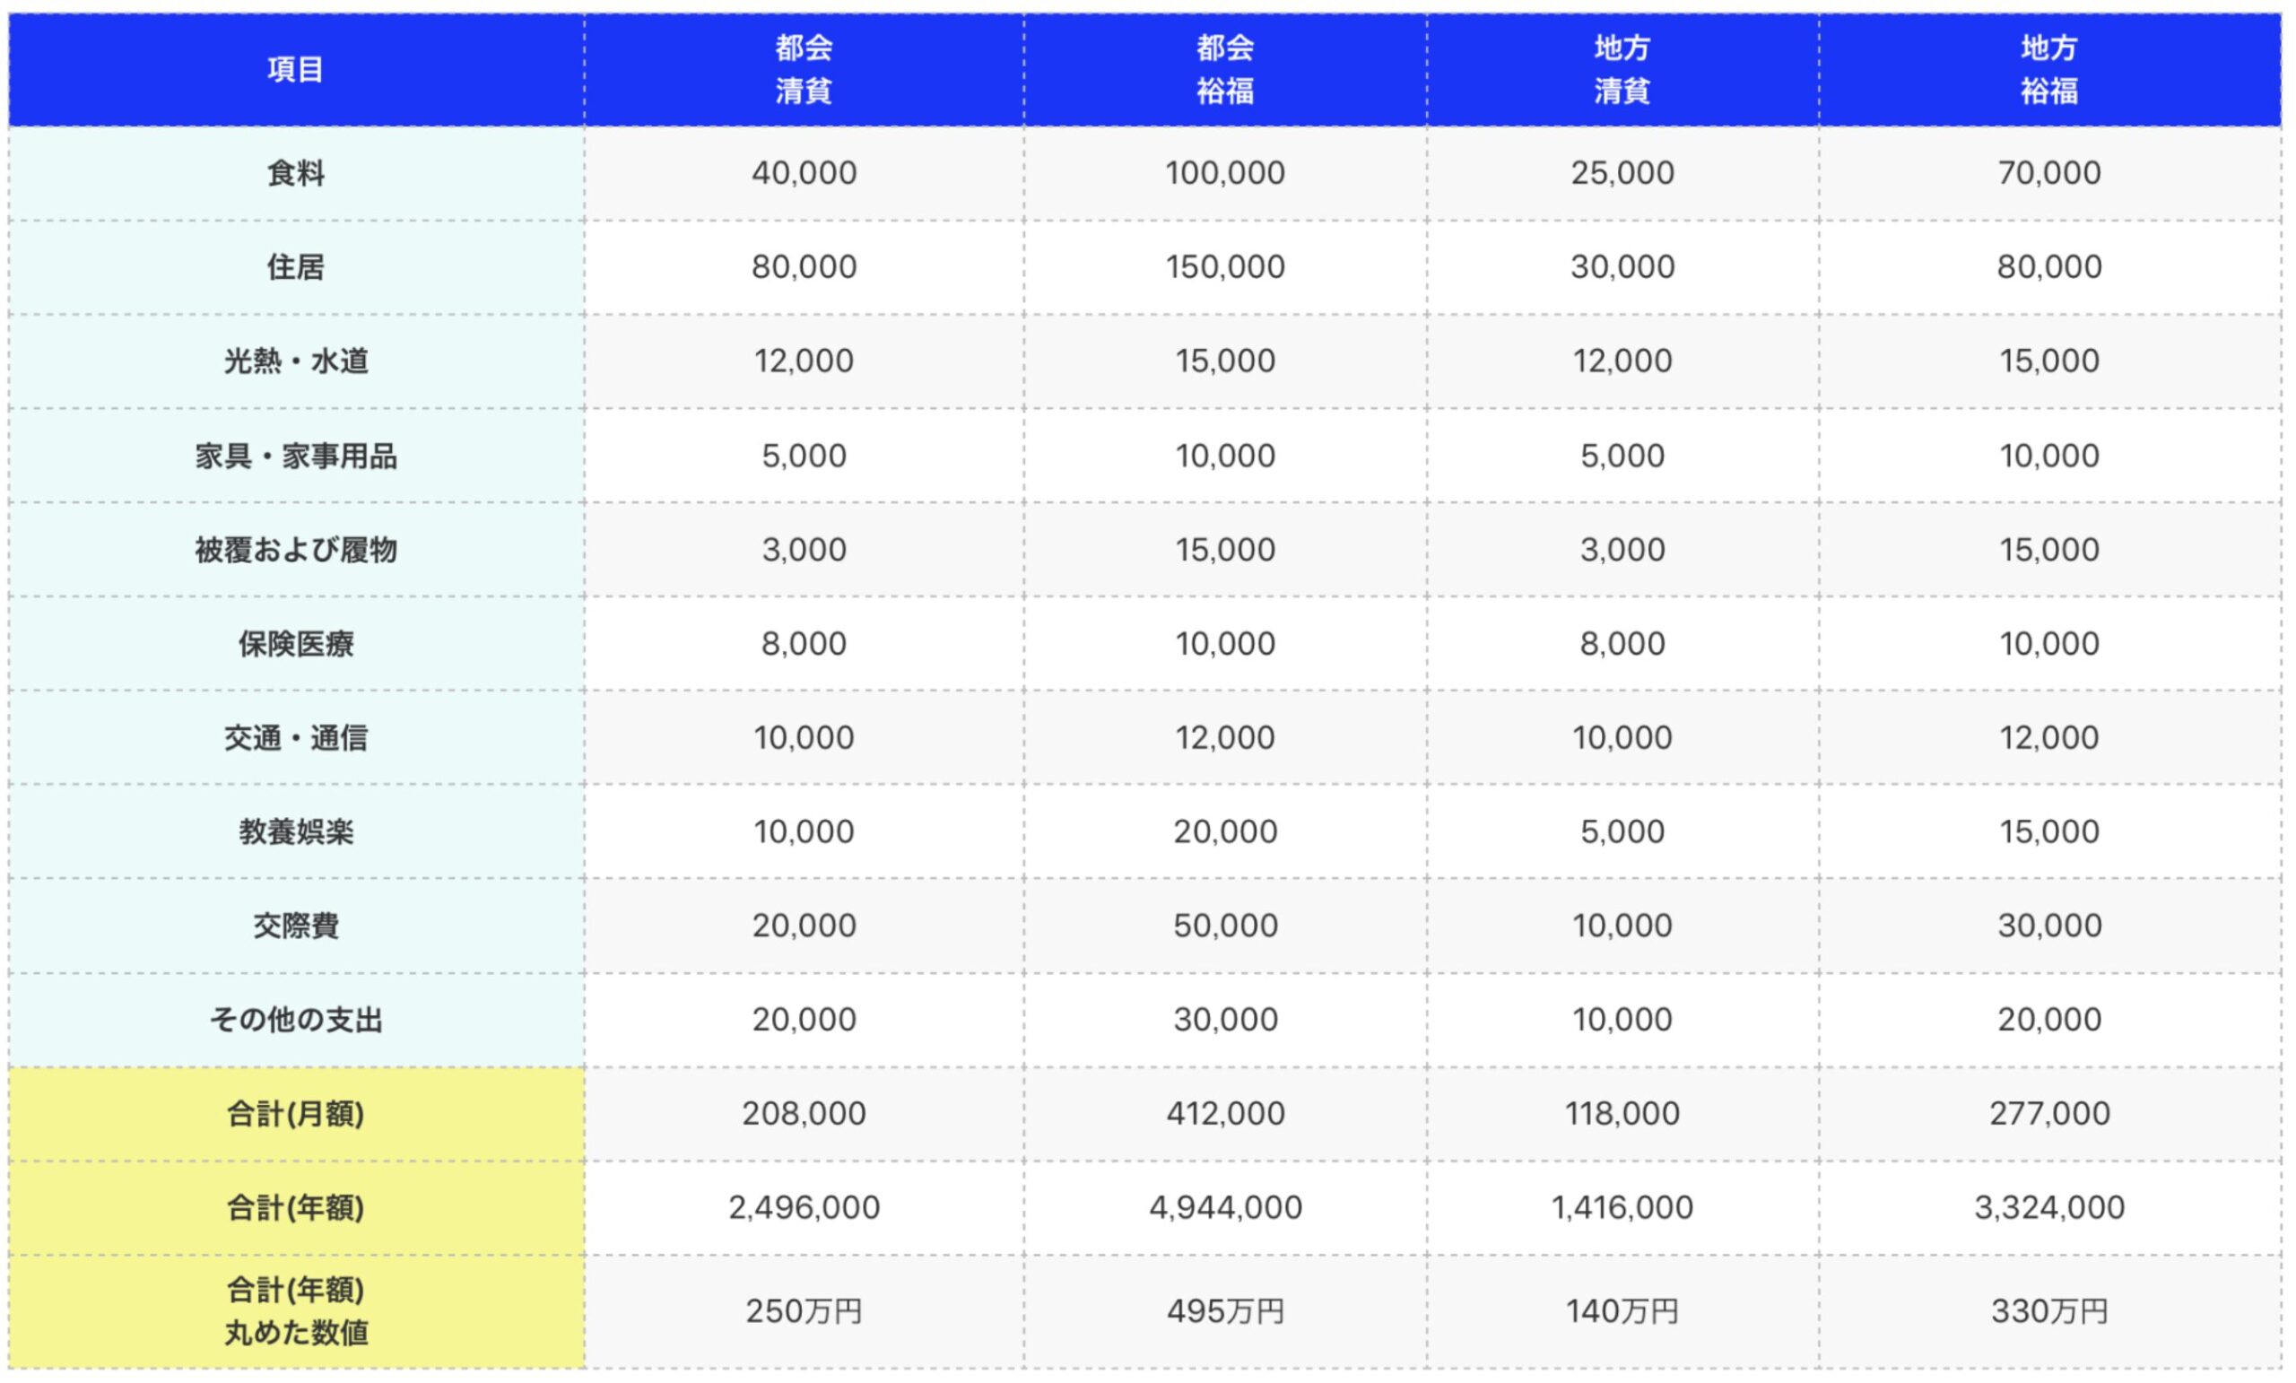Click 保険医療 value 10,000 under 都会 裕福
Viewport: 2296px width, 1383px height.
[x=1225, y=644]
